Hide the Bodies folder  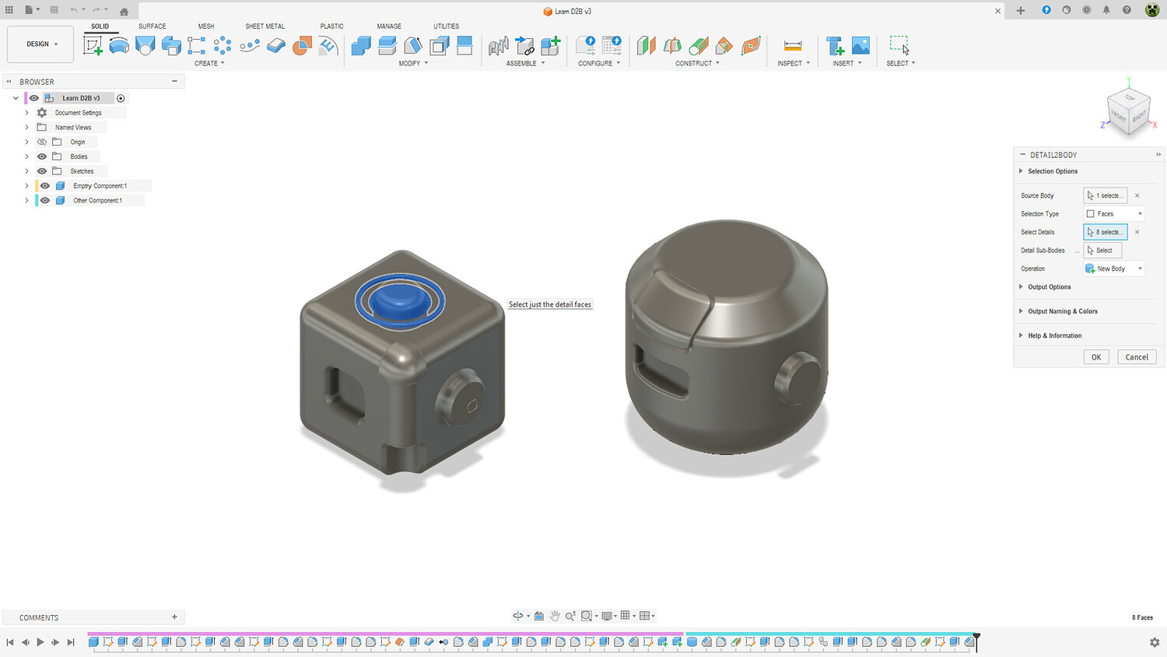click(x=42, y=156)
